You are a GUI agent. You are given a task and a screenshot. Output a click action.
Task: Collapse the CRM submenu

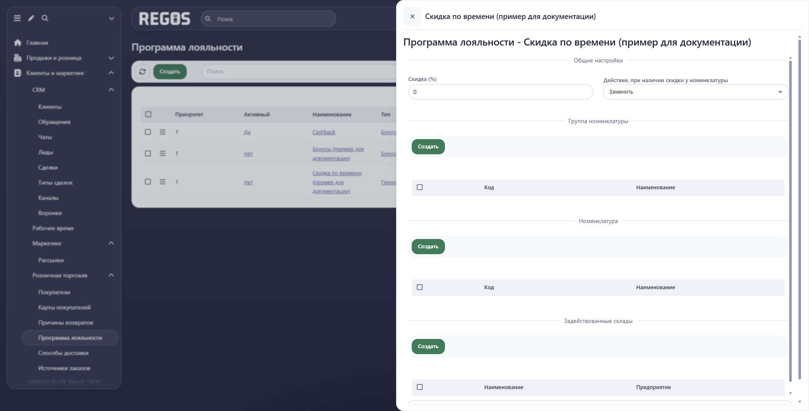111,90
